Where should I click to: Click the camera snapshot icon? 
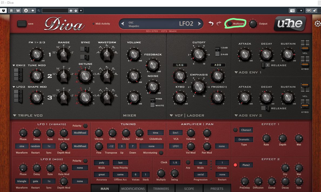point(292,11)
